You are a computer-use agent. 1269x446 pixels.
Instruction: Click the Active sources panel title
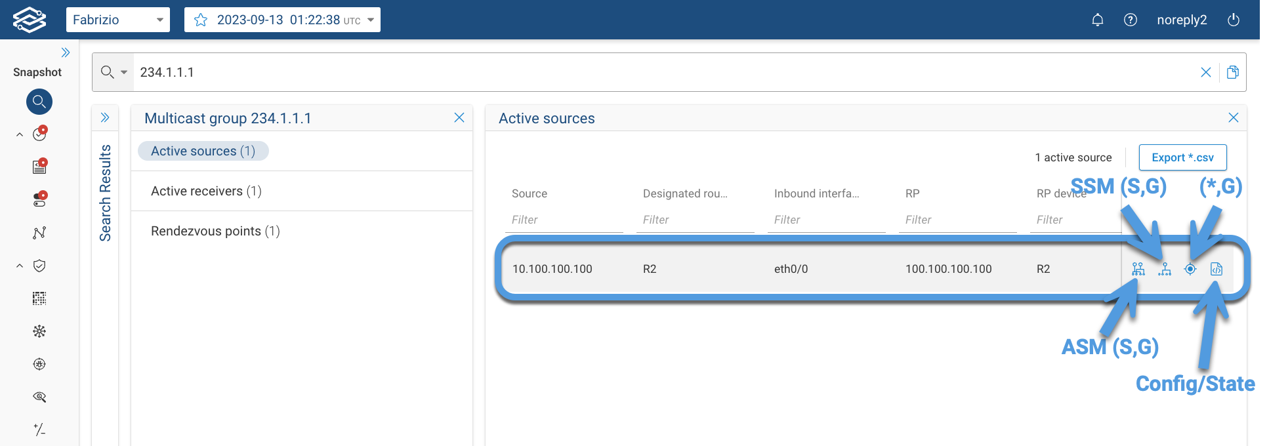[547, 118]
